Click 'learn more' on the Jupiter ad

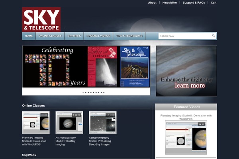pyautogui.click(x=190, y=85)
